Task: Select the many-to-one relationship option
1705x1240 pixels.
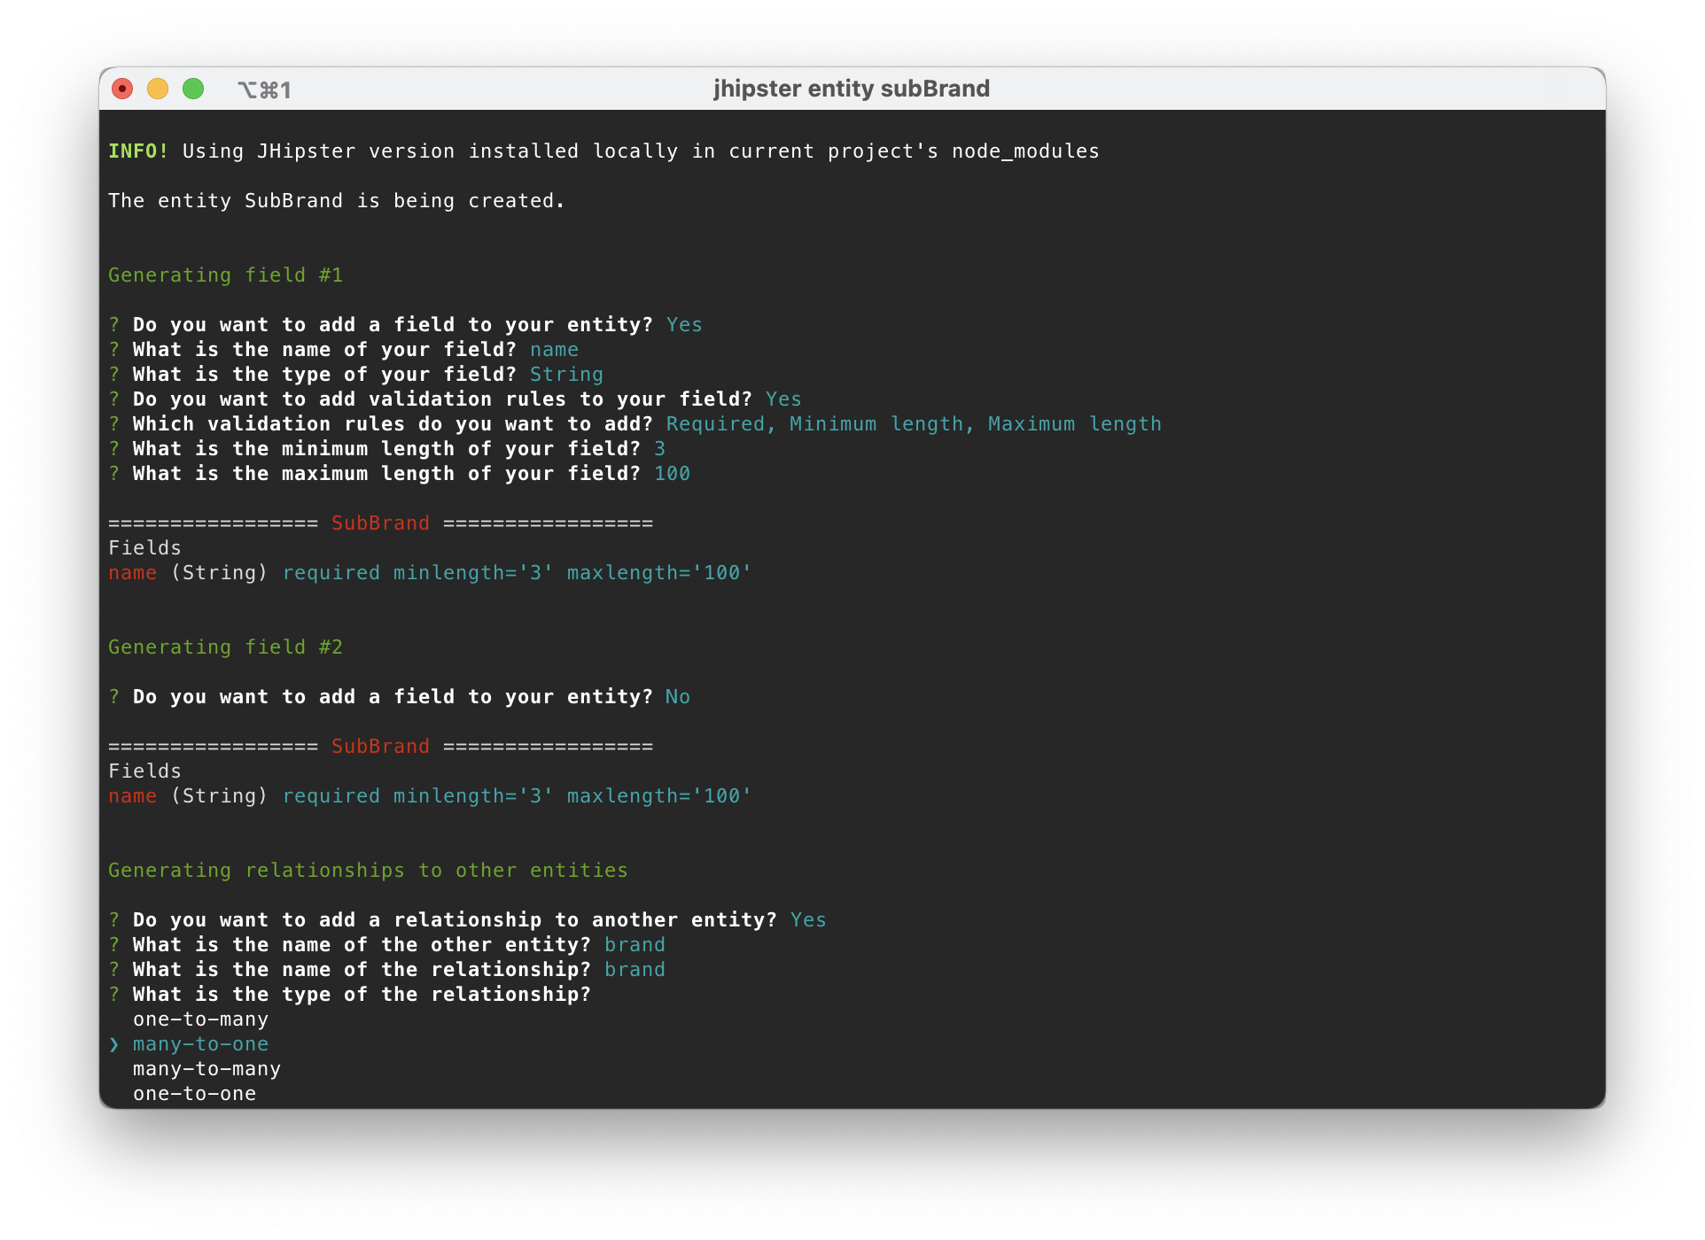Action: click(x=200, y=1044)
